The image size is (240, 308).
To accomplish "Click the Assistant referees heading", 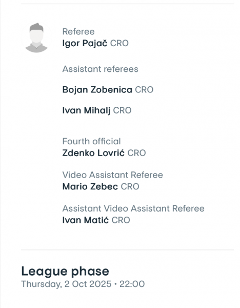I will point(101,69).
